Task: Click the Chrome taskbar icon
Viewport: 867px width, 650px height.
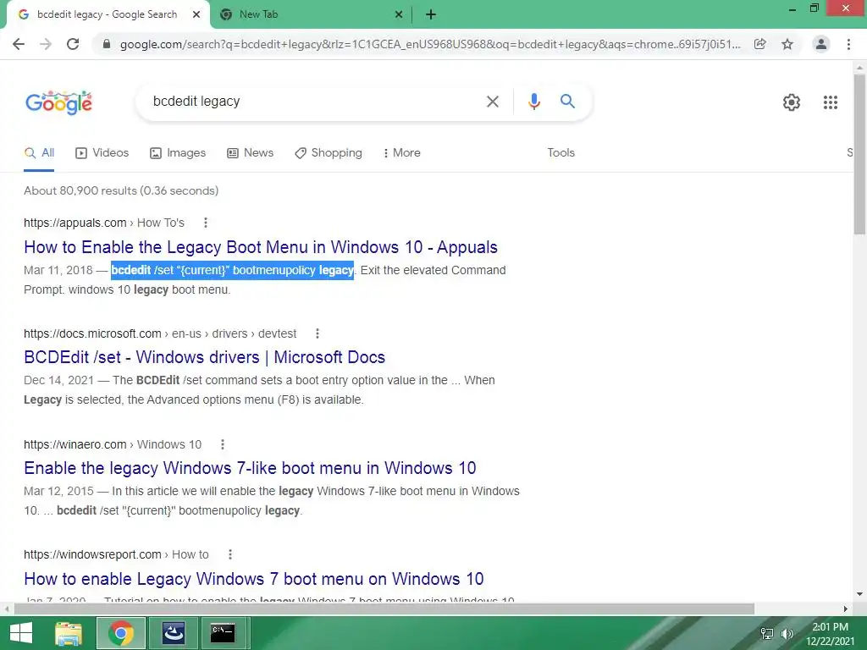Action: 121,633
